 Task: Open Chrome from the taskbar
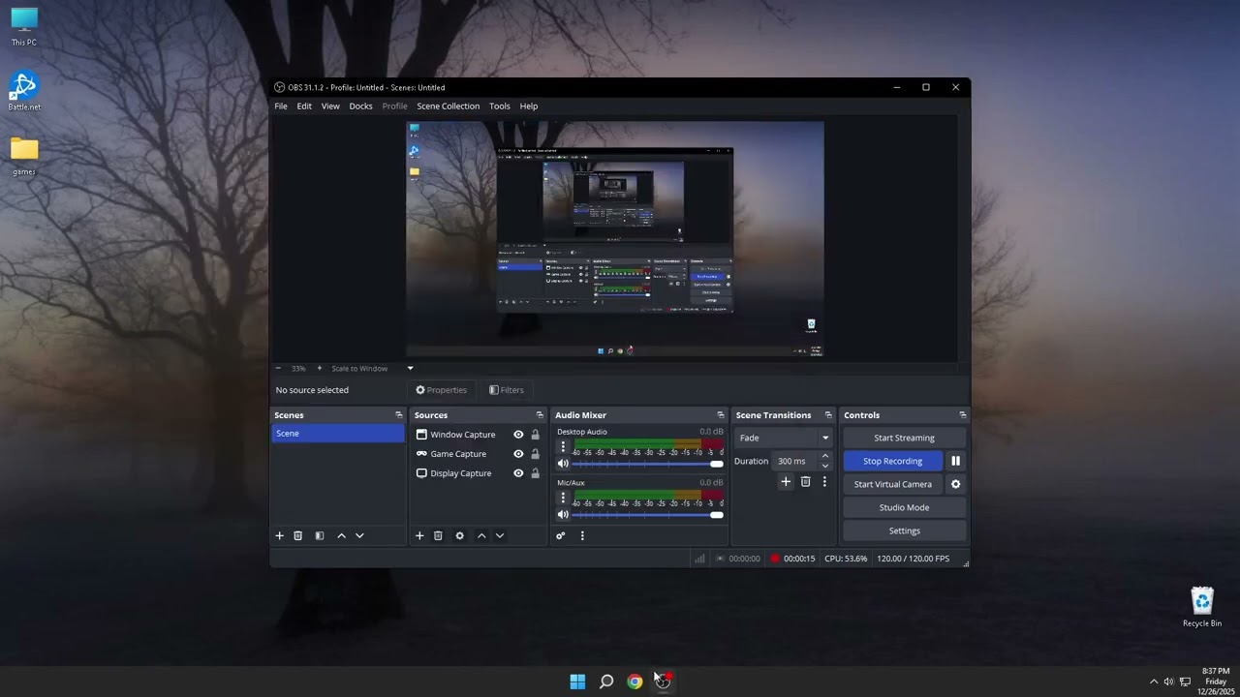pyautogui.click(x=635, y=682)
